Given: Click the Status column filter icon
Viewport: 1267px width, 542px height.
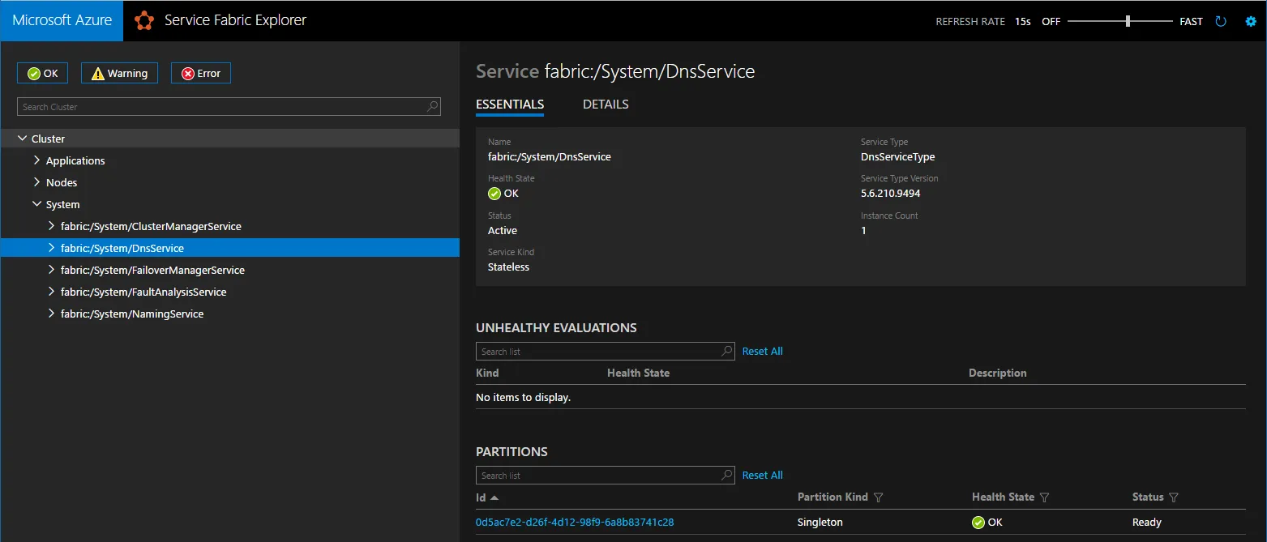Looking at the screenshot, I should coord(1174,497).
